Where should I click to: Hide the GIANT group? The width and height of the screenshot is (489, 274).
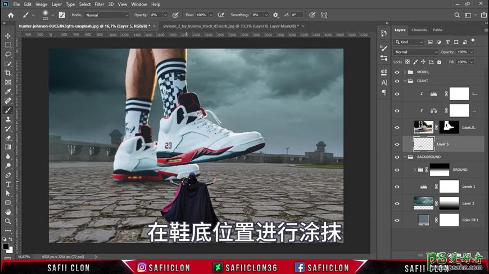pos(397,81)
